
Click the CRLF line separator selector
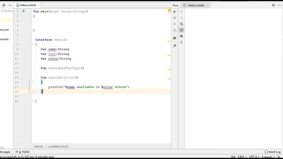click(242, 157)
